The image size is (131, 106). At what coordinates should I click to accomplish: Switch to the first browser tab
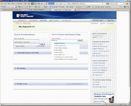(13, 10)
